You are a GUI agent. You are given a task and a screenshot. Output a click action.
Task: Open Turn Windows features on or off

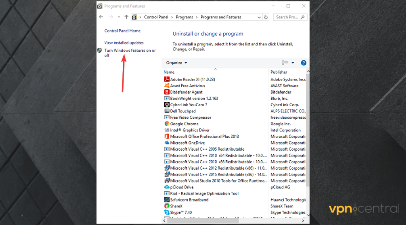(130, 53)
